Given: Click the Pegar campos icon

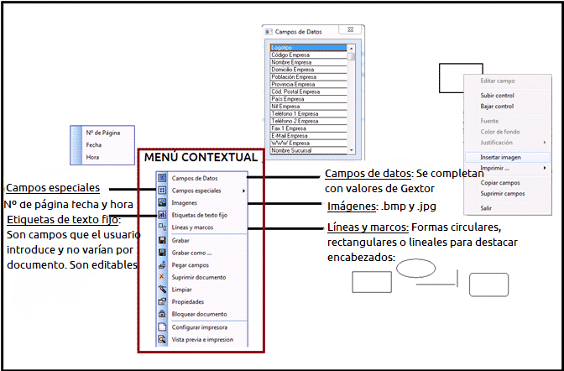Looking at the screenshot, I should [162, 264].
